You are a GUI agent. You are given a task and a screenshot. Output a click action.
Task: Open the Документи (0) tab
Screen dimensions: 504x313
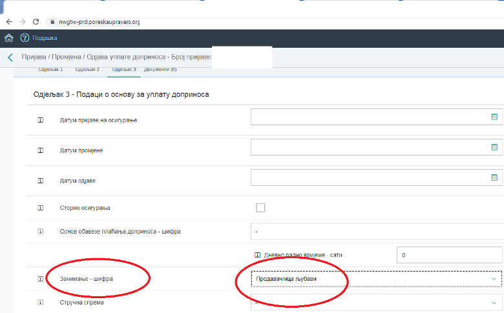pos(160,69)
